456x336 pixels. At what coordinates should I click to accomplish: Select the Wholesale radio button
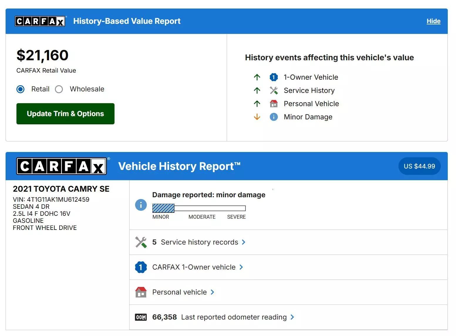59,89
